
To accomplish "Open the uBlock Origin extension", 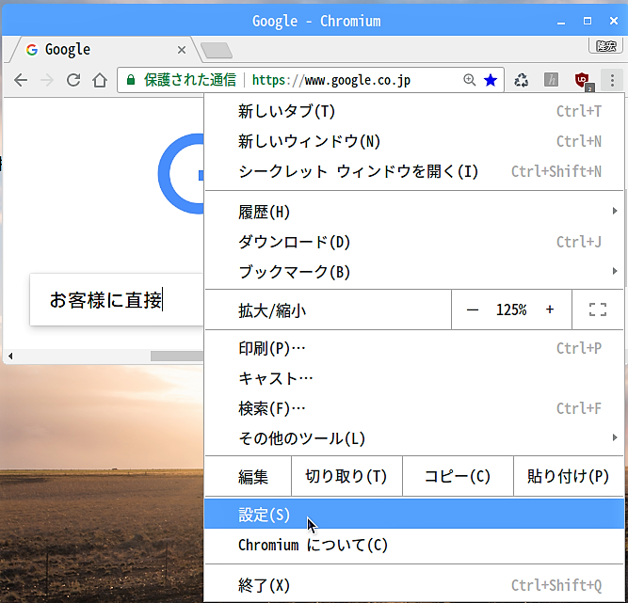I will pyautogui.click(x=583, y=81).
